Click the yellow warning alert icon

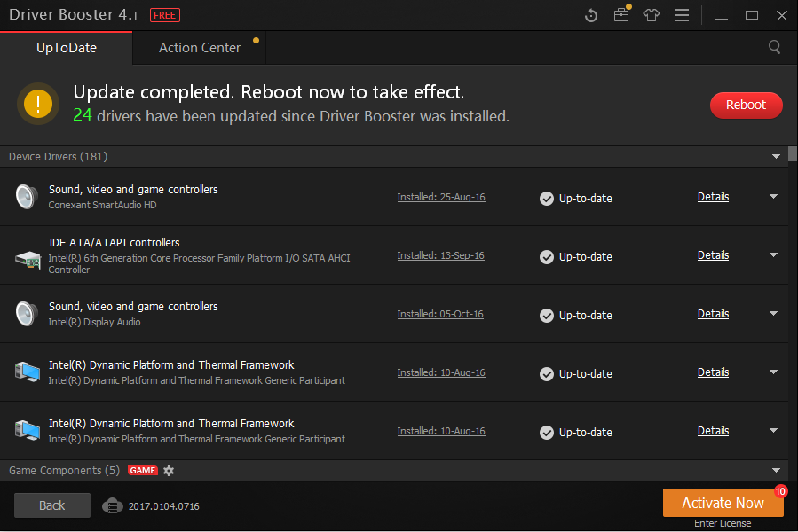point(38,104)
